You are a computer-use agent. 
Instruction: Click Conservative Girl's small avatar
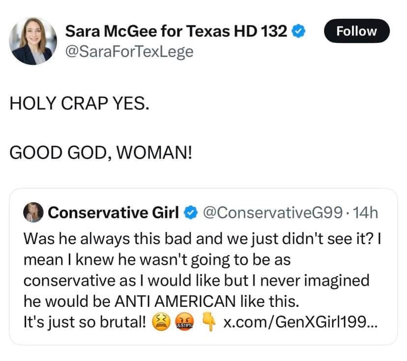[x=34, y=212]
